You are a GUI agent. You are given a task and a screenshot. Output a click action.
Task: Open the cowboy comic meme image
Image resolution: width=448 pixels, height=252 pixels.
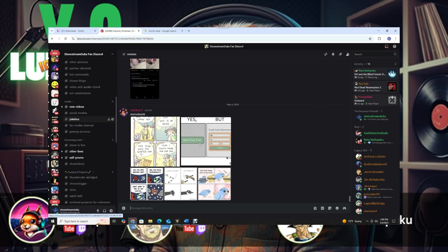155,142
